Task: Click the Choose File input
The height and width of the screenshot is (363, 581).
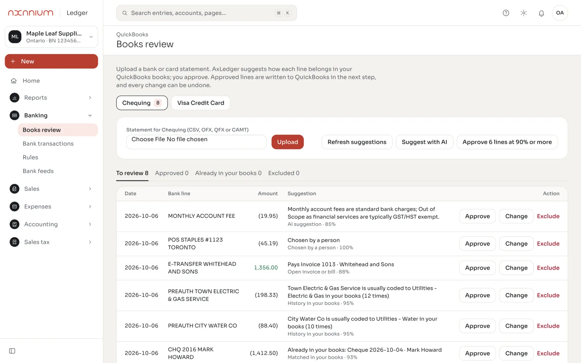Action: (196, 142)
